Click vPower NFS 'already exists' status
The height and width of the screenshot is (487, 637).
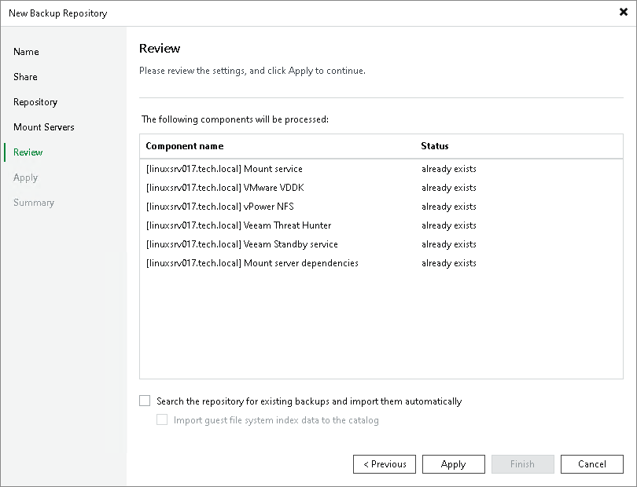click(x=449, y=207)
